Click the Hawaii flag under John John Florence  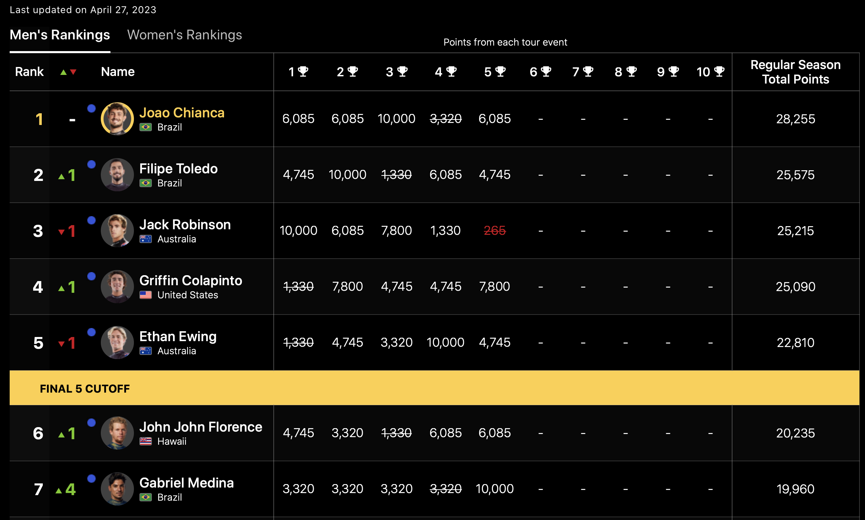[x=145, y=441]
